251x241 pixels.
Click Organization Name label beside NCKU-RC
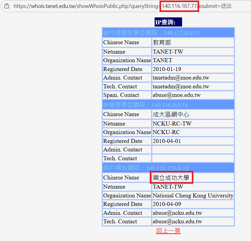pos(127,132)
